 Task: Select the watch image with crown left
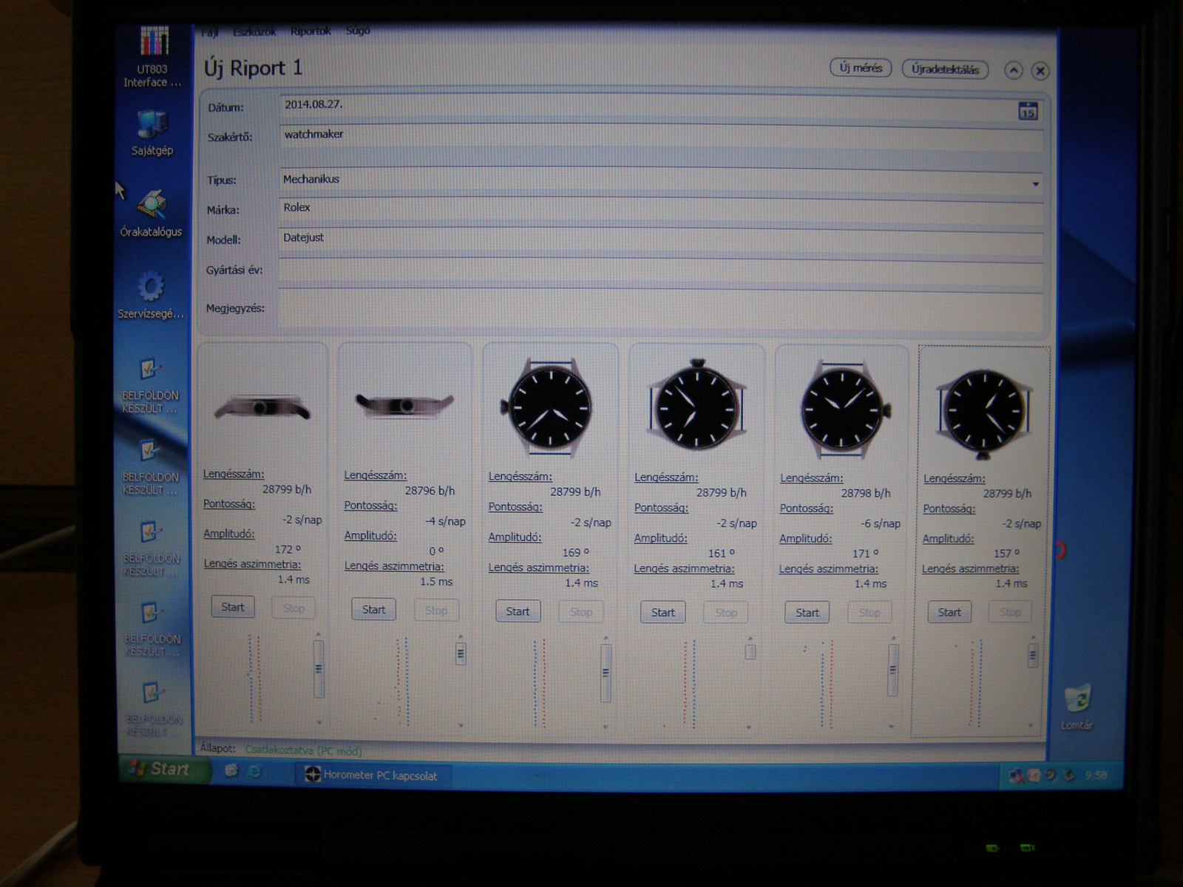[549, 408]
